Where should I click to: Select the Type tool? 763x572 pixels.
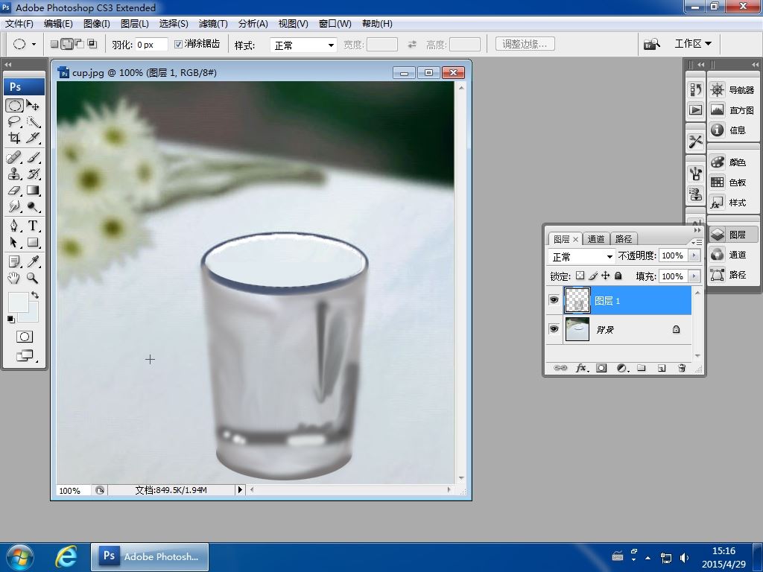pos(33,226)
